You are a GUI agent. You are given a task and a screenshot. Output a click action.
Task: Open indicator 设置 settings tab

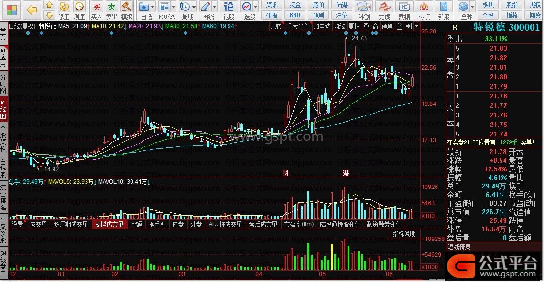(x=17, y=224)
